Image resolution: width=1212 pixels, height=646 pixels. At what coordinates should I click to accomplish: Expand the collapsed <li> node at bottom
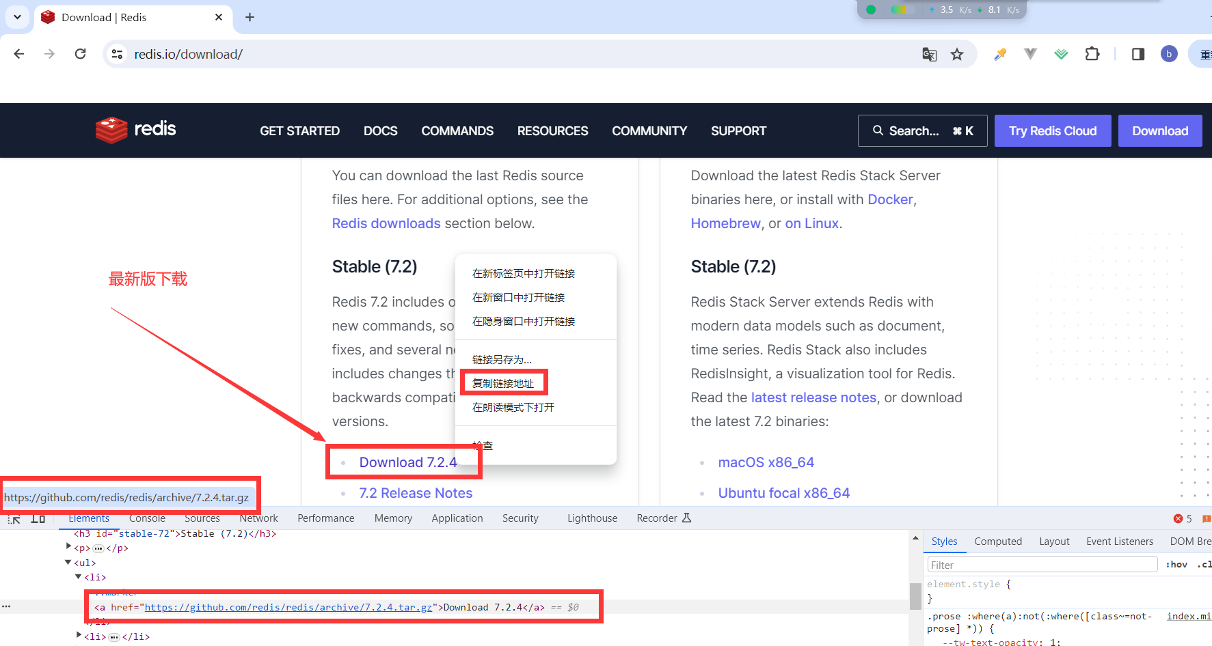tap(79, 636)
